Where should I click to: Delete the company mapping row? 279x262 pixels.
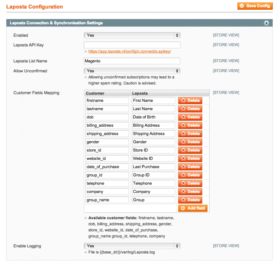pos(190,191)
